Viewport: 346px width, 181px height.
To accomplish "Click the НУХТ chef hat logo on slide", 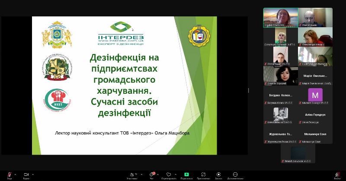I will 58,100.
